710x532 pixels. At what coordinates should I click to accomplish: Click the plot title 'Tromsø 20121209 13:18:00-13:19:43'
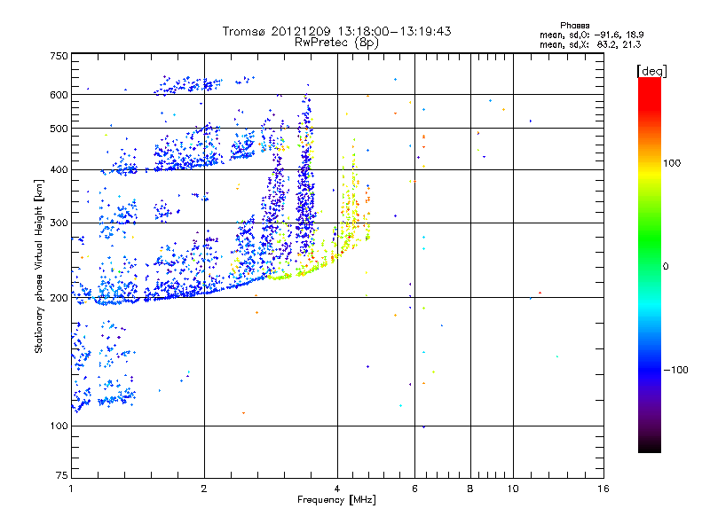point(337,31)
